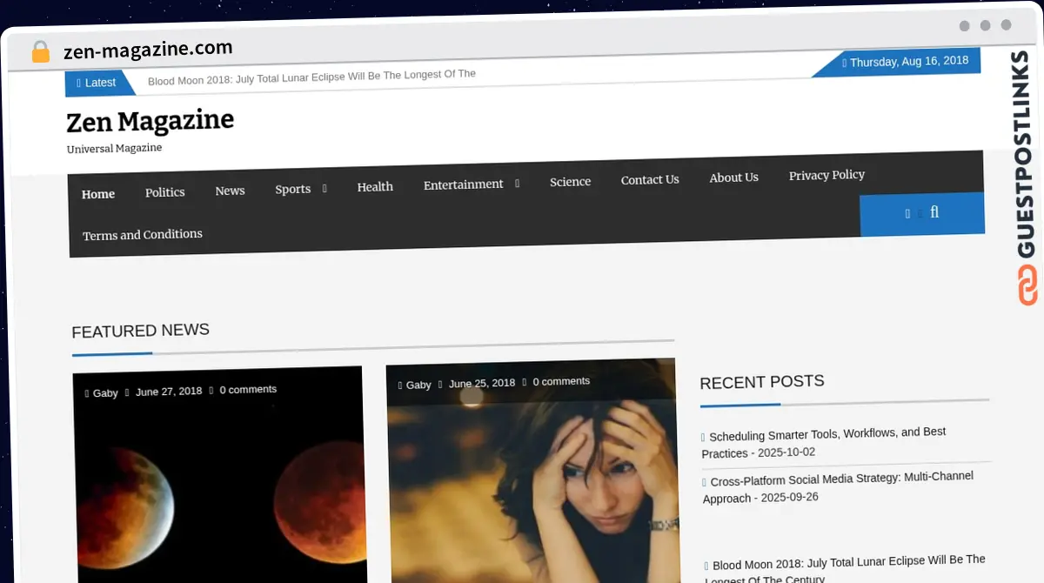Click the author icon next to Gaby
The width and height of the screenshot is (1044, 583).
[x=88, y=392]
